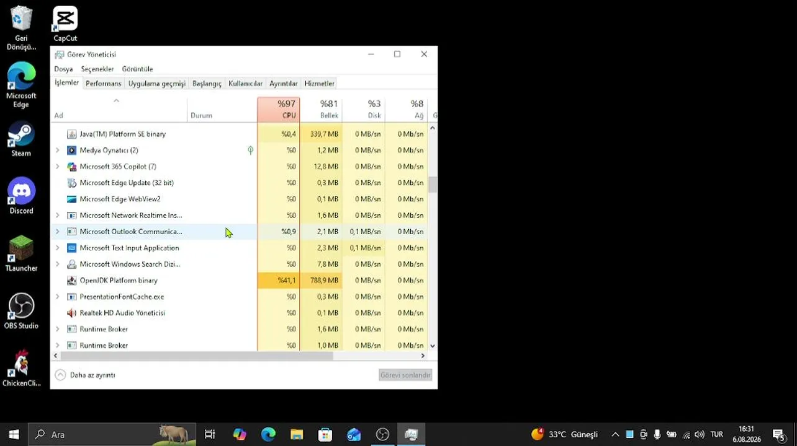
Task: Open the Seçenekler menu
Action: 97,69
